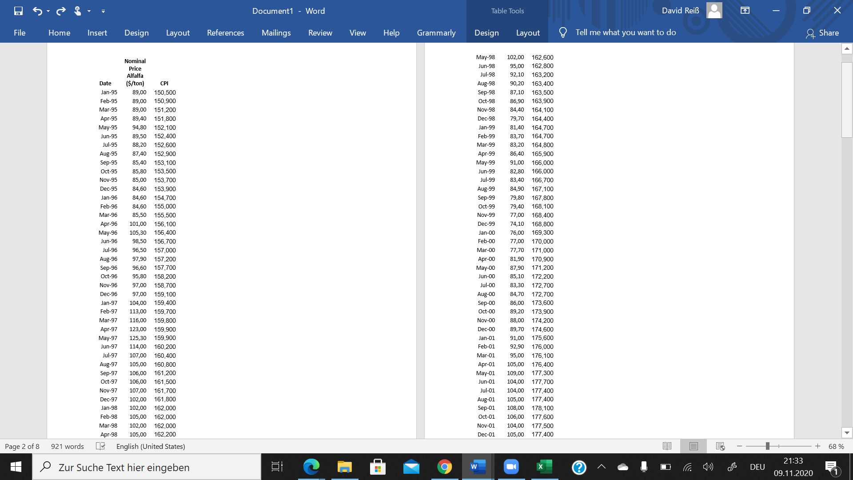This screenshot has height=480, width=853.
Task: Click the zoom slider in the status bar
Action: coord(769,446)
